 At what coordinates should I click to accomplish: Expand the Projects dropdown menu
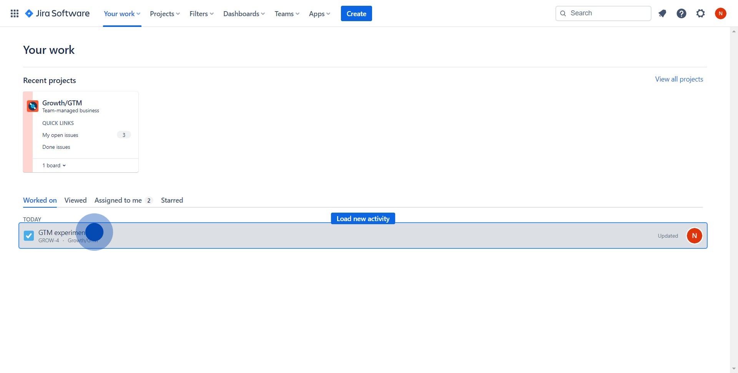point(165,13)
